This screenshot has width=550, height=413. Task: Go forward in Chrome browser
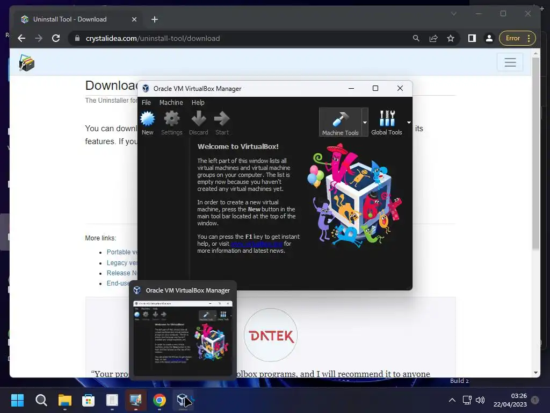pyautogui.click(x=39, y=38)
